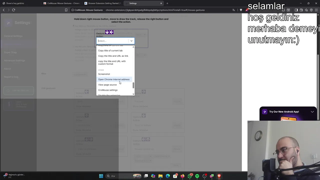This screenshot has width=320, height=180.
Task: Open File Explorer from taskbar
Action: point(160,176)
